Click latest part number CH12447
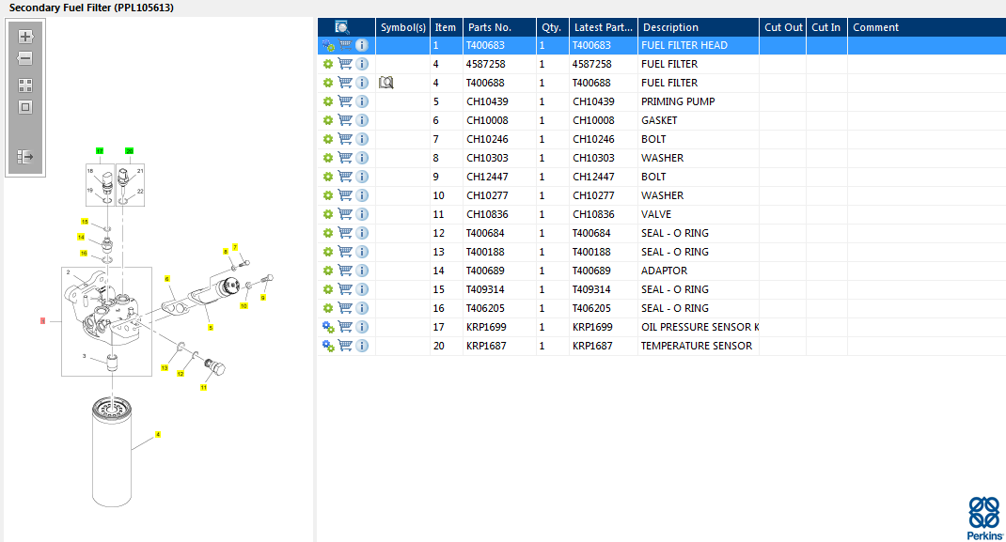Screen dimensions: 1006x542 pyautogui.click(x=593, y=177)
